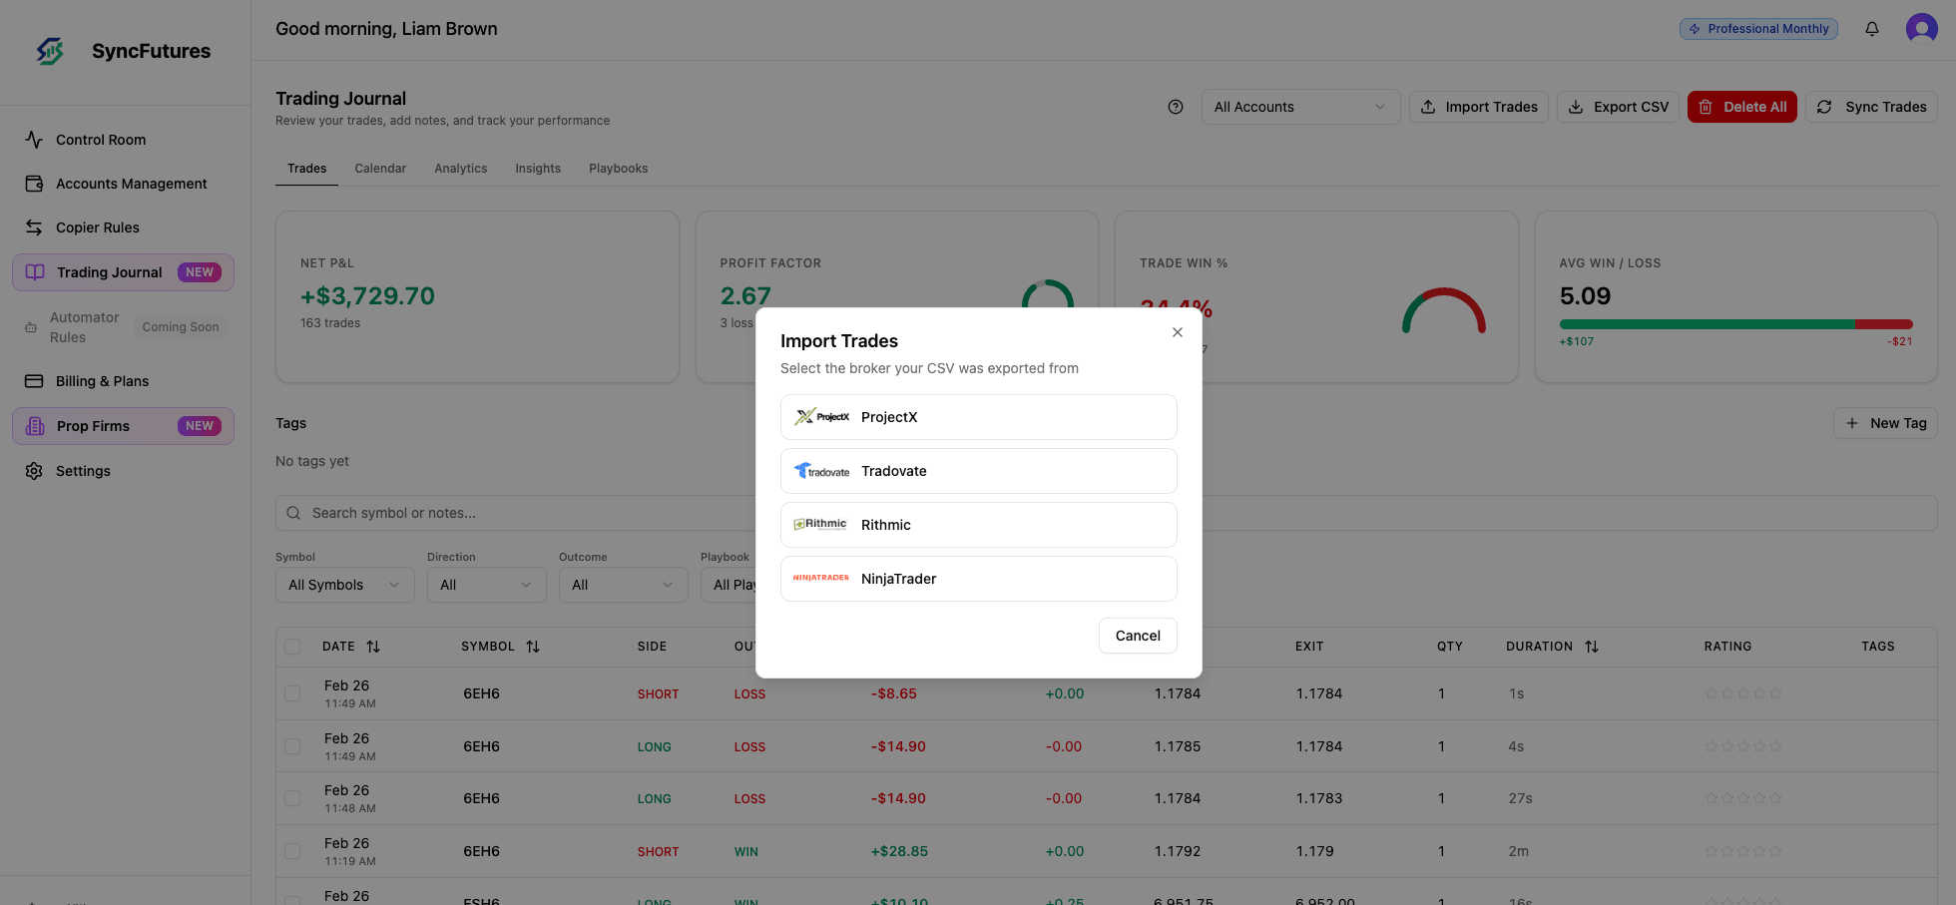The width and height of the screenshot is (1956, 905).
Task: Open the All Accounts dropdown
Action: tap(1300, 107)
